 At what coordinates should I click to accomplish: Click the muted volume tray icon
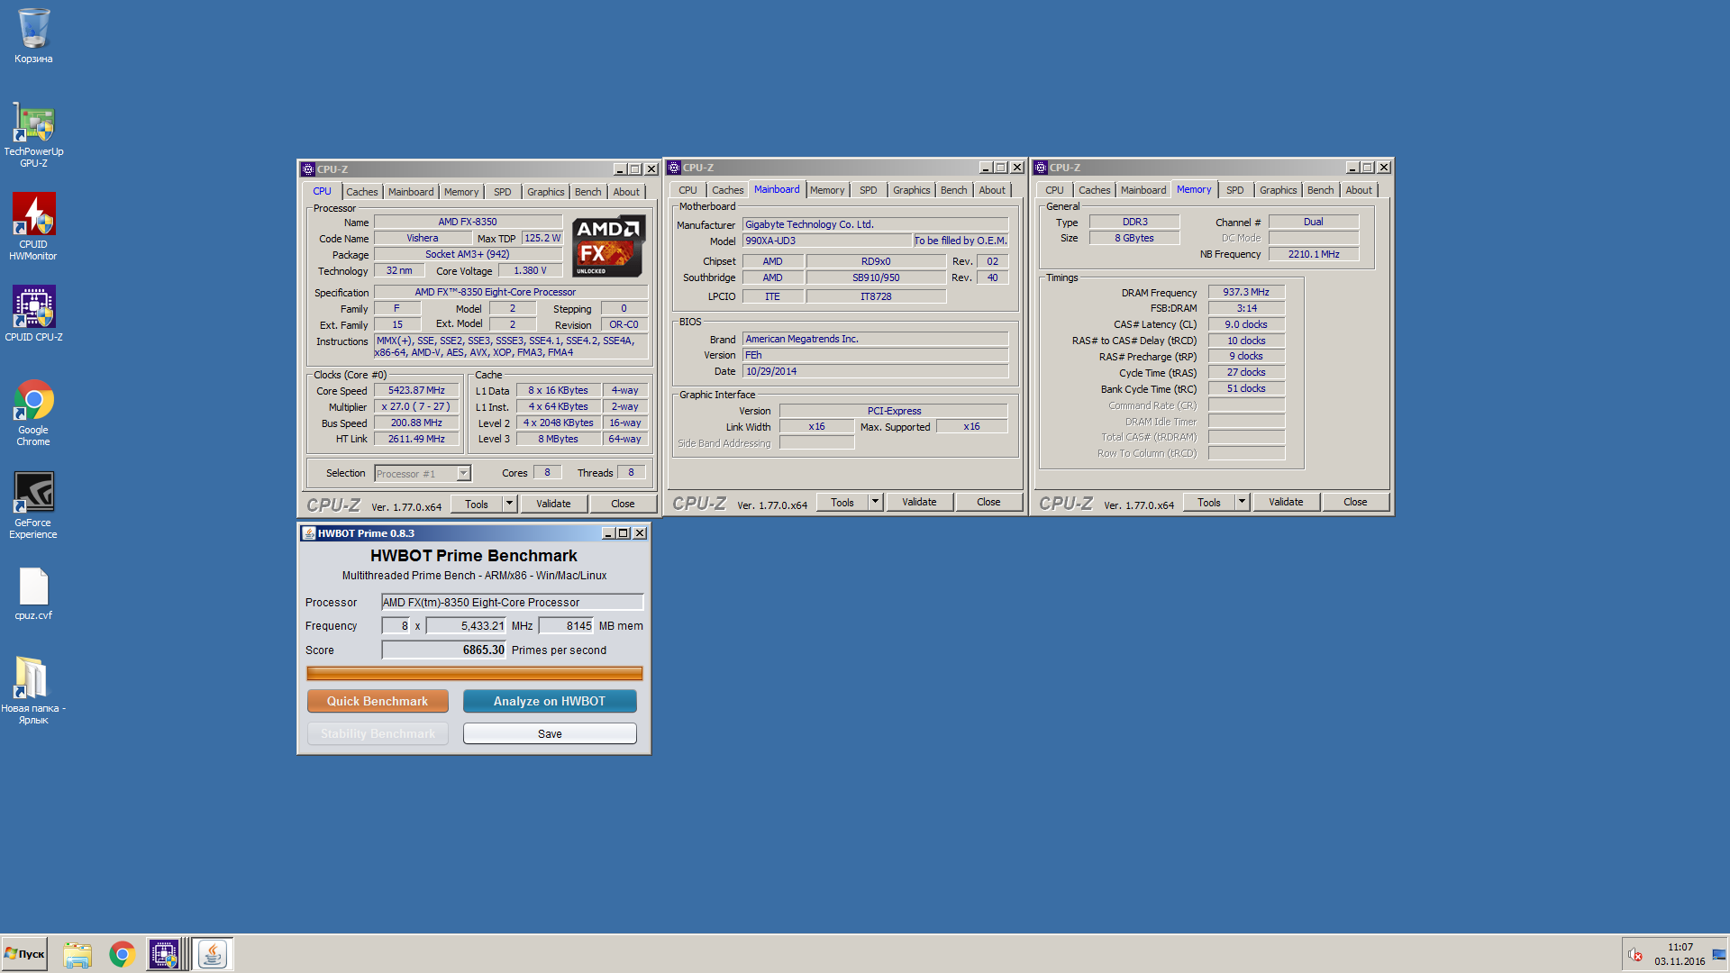[1635, 955]
